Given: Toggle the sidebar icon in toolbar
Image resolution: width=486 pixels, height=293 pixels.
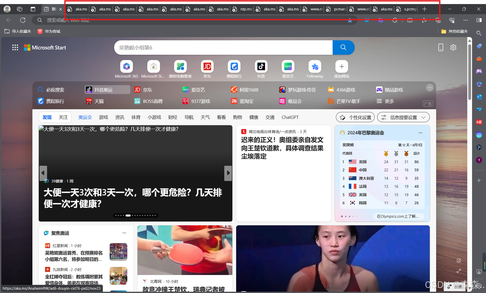Looking at the screenshot, I should coord(479,20).
